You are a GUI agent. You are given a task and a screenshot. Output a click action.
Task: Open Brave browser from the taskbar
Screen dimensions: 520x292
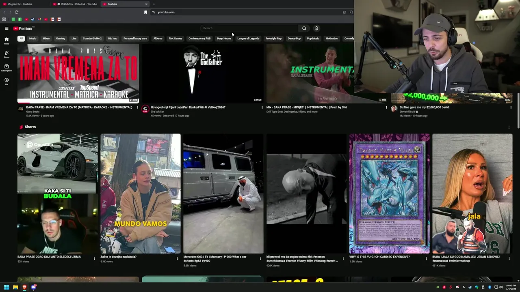(x=24, y=287)
